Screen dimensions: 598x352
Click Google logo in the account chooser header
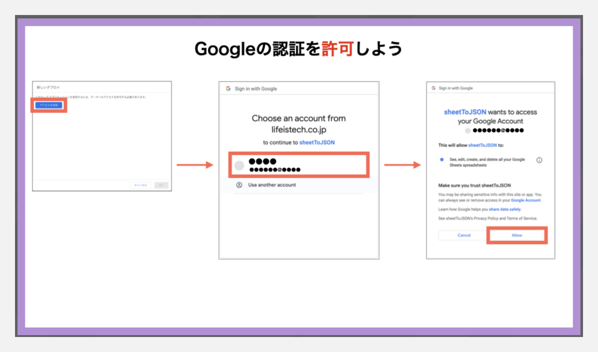point(228,88)
